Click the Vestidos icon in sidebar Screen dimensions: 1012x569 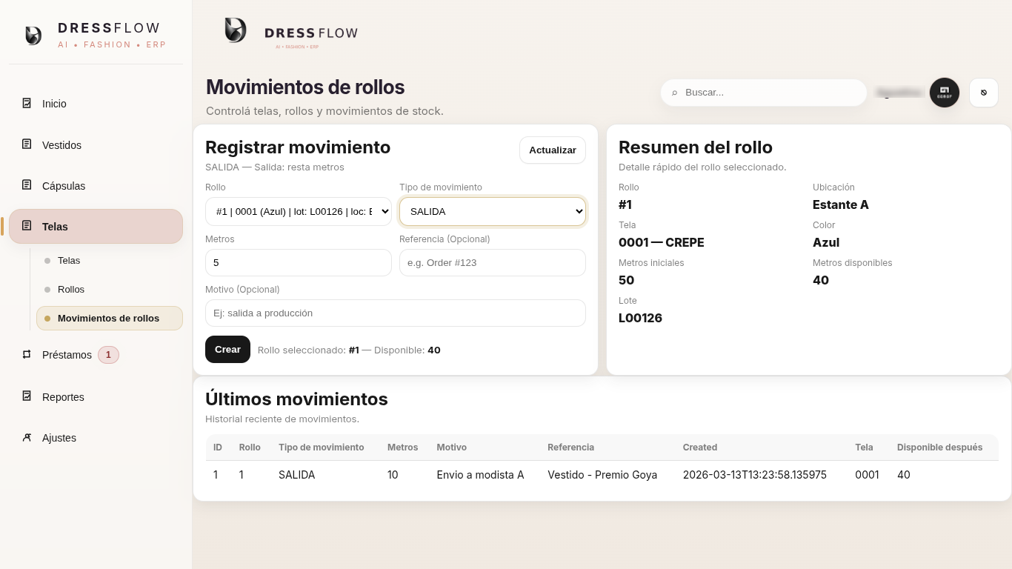(x=27, y=144)
